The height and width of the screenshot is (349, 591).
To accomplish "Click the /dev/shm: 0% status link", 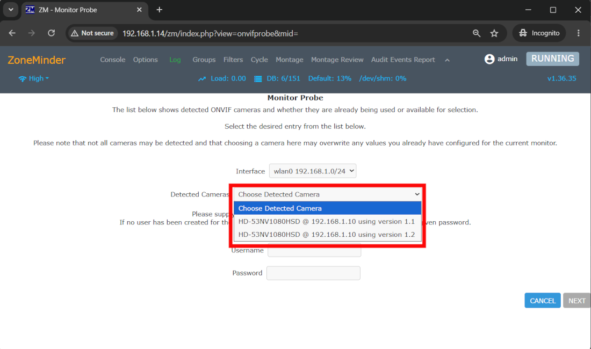I will coord(383,78).
